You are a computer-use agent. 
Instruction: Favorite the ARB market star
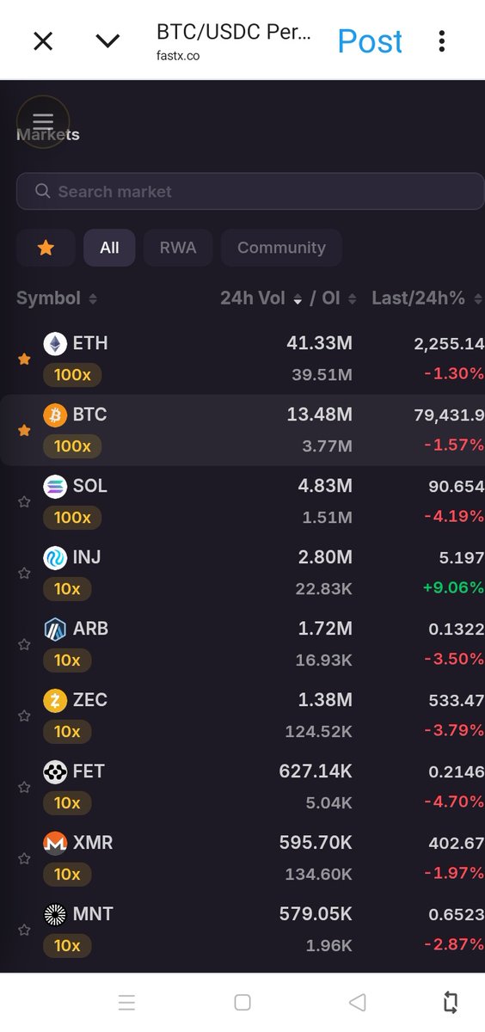click(x=24, y=645)
